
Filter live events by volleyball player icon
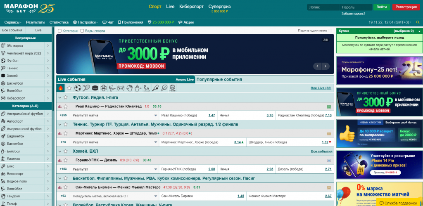(112, 88)
